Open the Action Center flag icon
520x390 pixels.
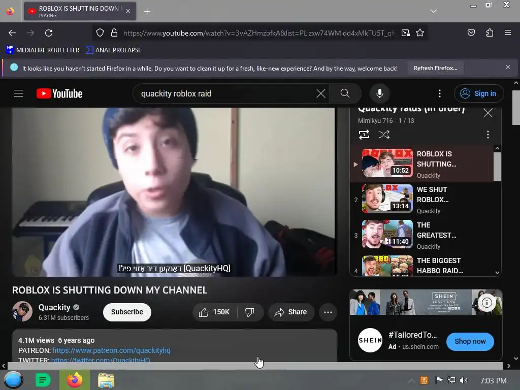[439, 380]
